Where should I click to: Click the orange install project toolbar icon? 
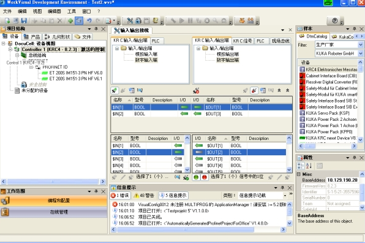tap(250, 21)
